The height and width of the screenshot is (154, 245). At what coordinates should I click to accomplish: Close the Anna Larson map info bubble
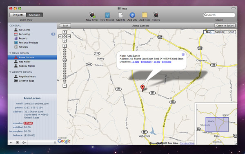pos(183,54)
